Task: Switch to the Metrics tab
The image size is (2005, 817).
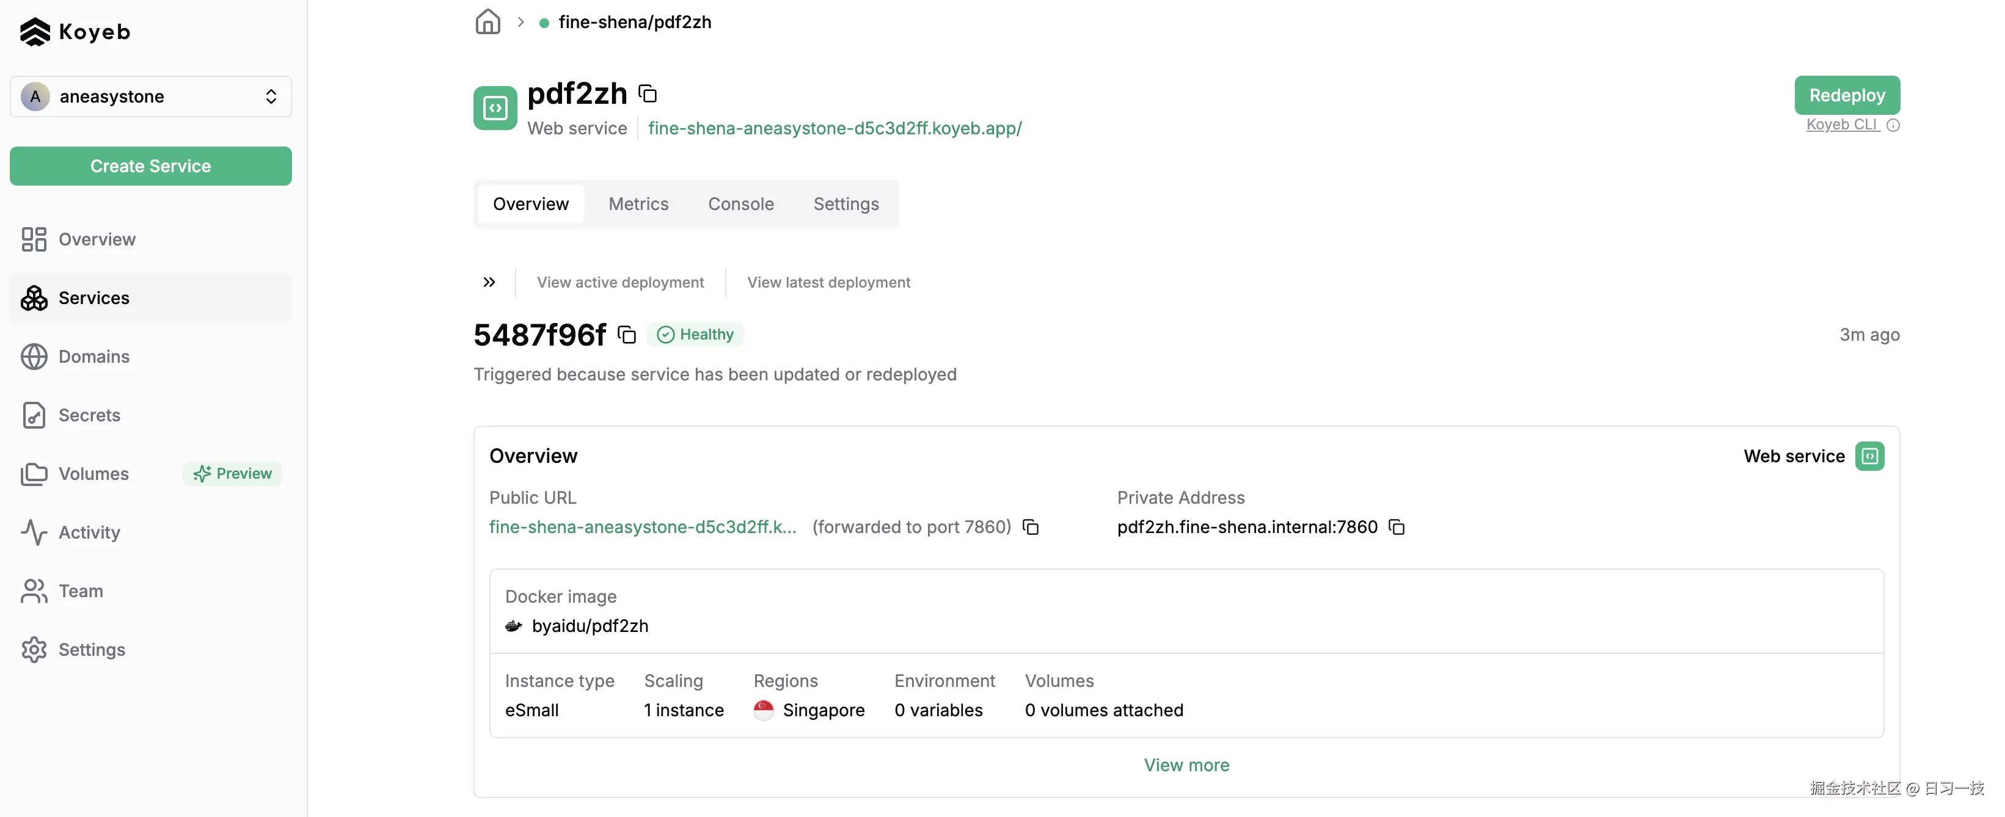Action: point(638,204)
